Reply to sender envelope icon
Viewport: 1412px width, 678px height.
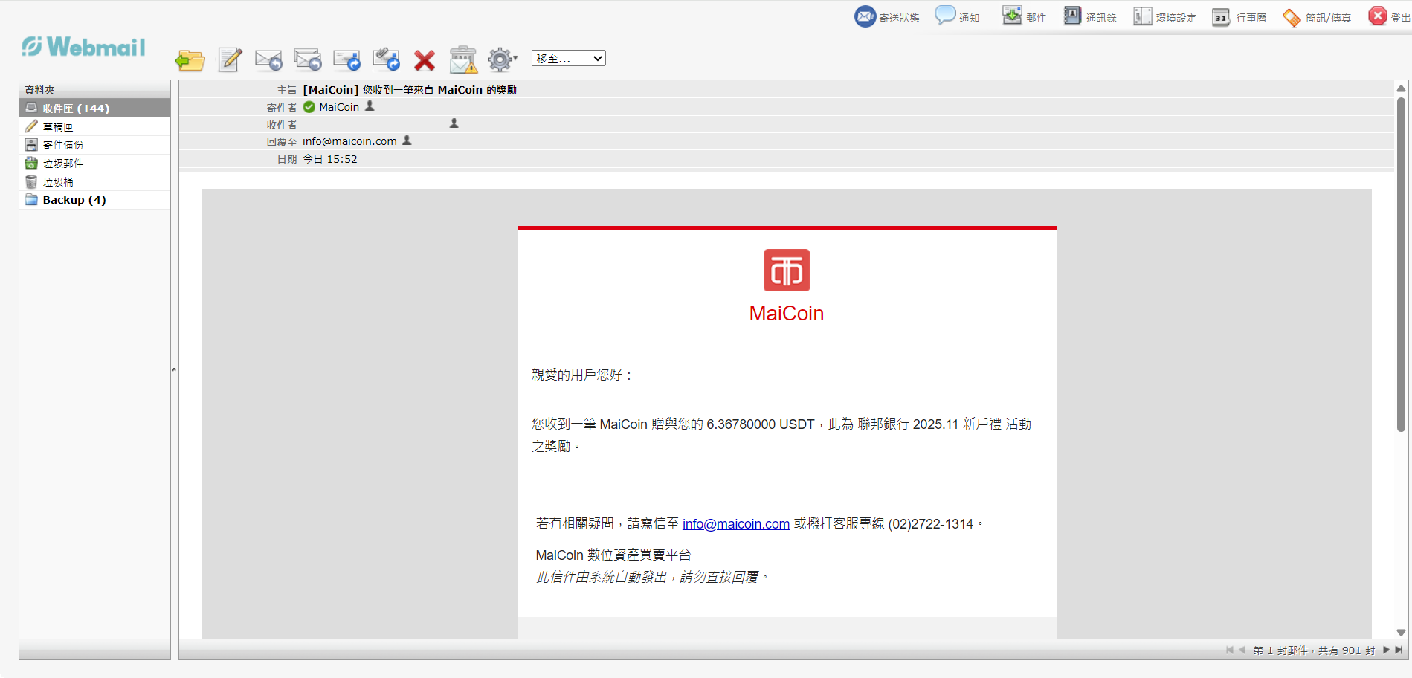(268, 59)
